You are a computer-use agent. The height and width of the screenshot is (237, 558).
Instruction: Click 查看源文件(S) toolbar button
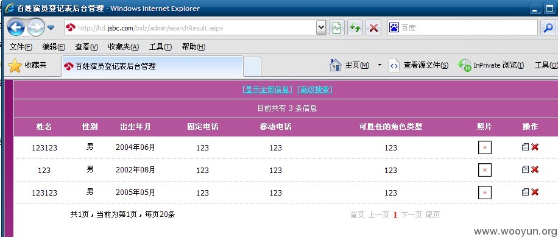418,65
